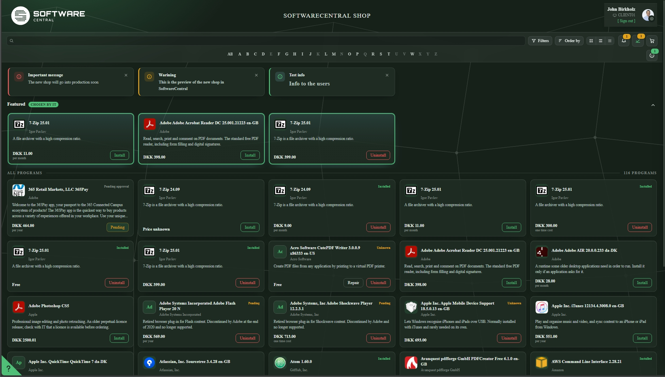
Task: Click the Atom app icon
Action: click(280, 363)
